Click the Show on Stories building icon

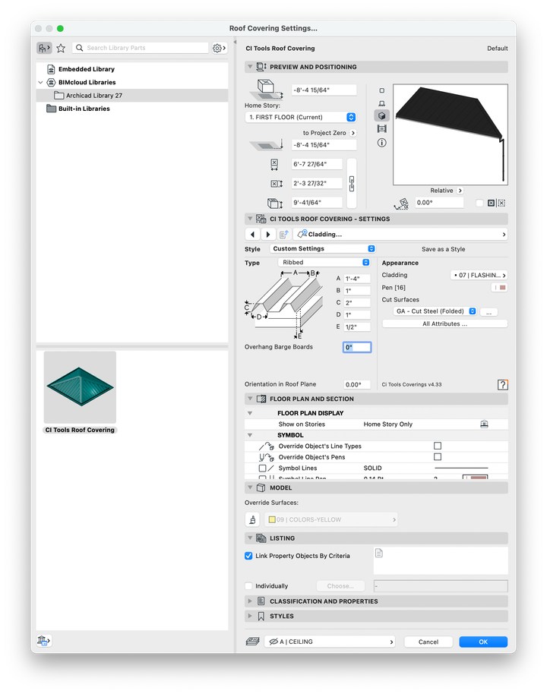coord(484,424)
